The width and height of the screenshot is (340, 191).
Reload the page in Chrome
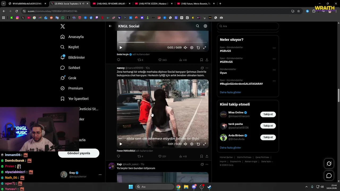16,11
